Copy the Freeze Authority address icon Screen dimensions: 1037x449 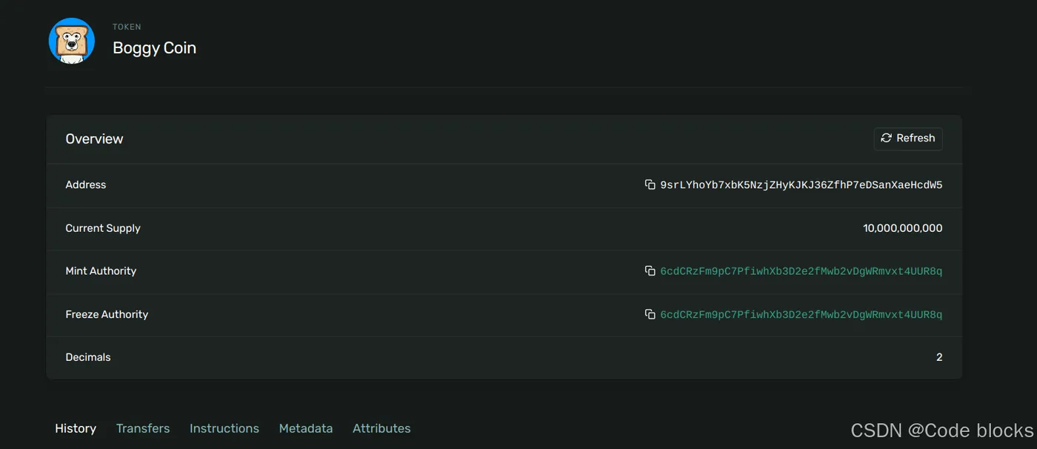click(x=650, y=314)
